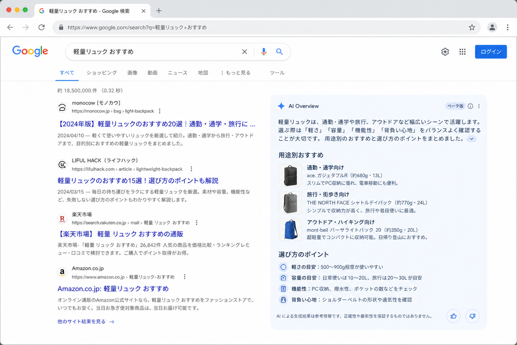
Task: Click the 背負い心地 icon
Action: click(x=283, y=299)
